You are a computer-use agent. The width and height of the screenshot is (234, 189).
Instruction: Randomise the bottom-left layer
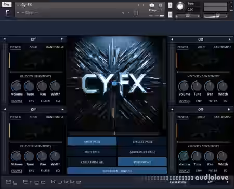[55, 117]
